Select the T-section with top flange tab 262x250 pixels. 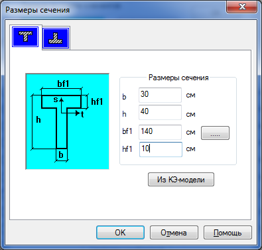(25, 36)
